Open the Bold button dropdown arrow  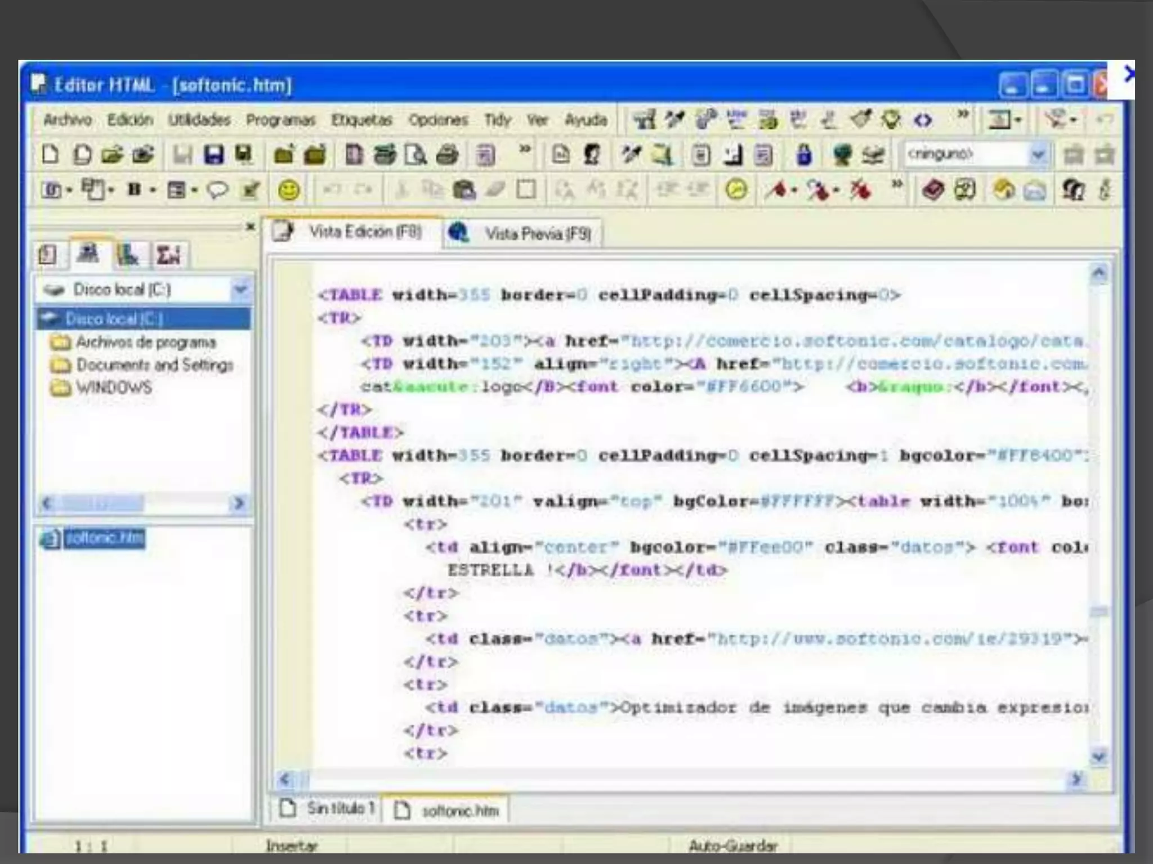pyautogui.click(x=153, y=190)
